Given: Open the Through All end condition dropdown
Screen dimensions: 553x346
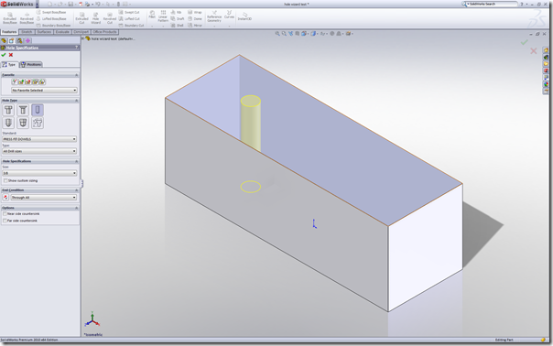Looking at the screenshot, I should pyautogui.click(x=44, y=198).
